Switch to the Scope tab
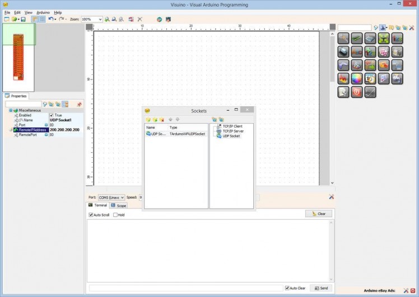Viewport: 419px width, 297px height. (x=119, y=206)
